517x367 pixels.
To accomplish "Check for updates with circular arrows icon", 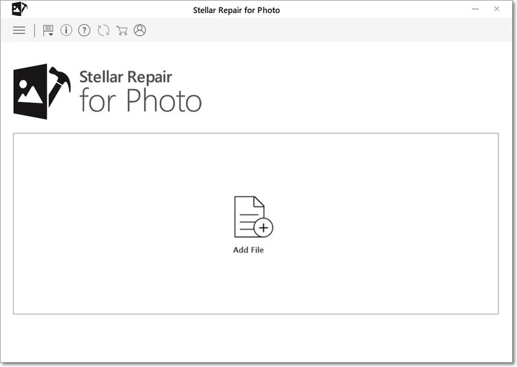I will 103,30.
